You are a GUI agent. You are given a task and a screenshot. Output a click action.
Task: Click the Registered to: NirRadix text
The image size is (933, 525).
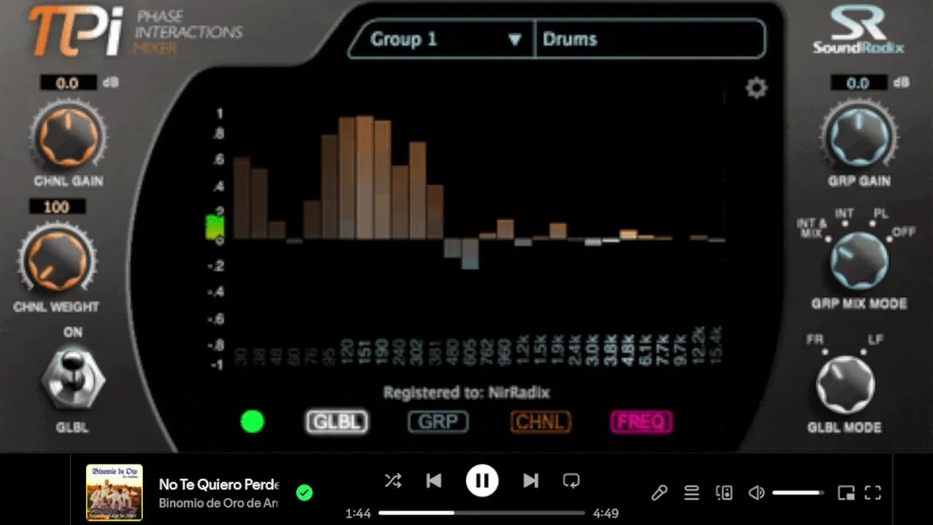pos(466,392)
